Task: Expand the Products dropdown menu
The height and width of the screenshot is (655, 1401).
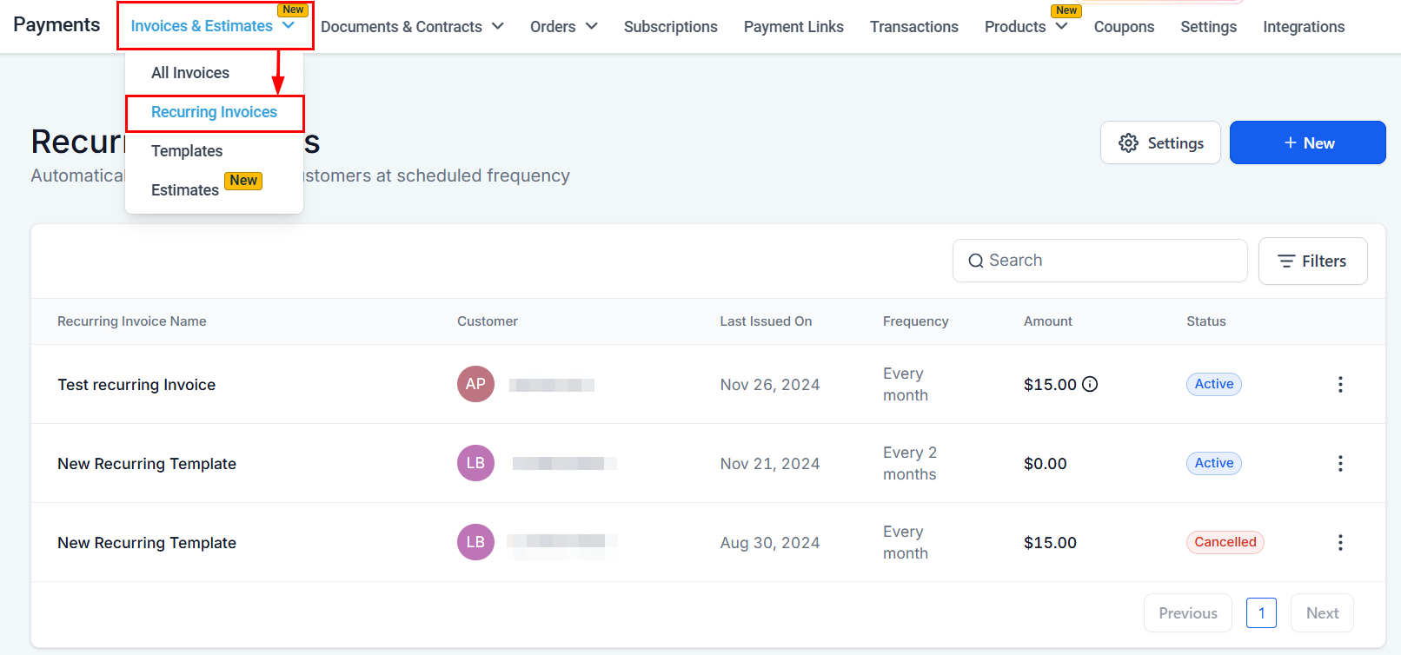Action: pyautogui.click(x=1026, y=27)
